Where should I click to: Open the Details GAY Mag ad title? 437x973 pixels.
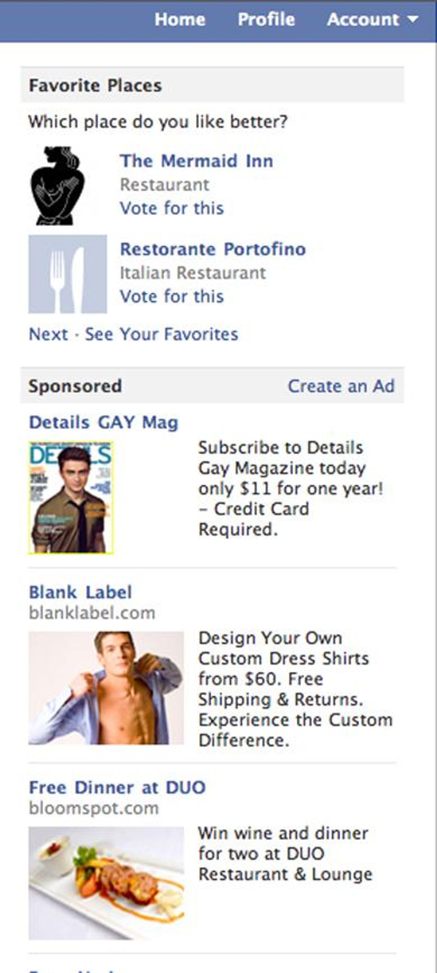(103, 422)
